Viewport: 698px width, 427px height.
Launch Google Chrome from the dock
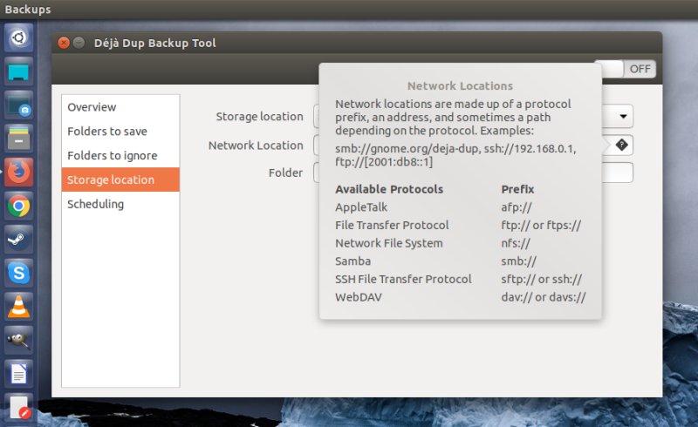19,207
